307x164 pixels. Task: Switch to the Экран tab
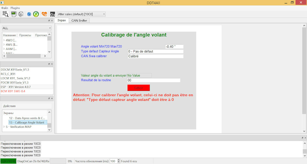[61, 20]
